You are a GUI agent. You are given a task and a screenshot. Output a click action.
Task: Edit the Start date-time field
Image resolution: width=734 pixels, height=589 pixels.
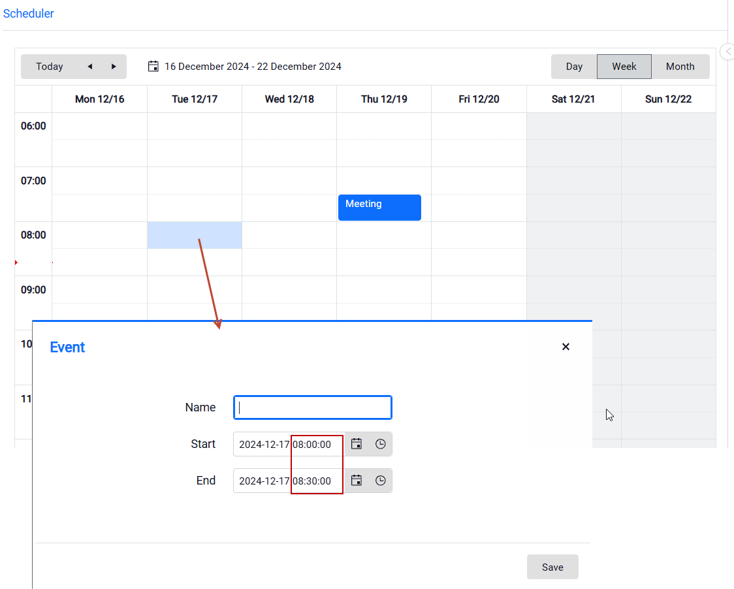(289, 444)
